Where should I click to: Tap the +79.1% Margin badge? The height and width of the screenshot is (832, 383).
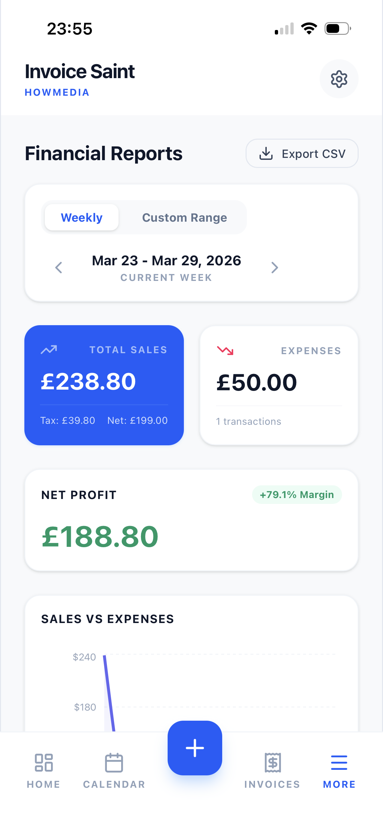[297, 495]
